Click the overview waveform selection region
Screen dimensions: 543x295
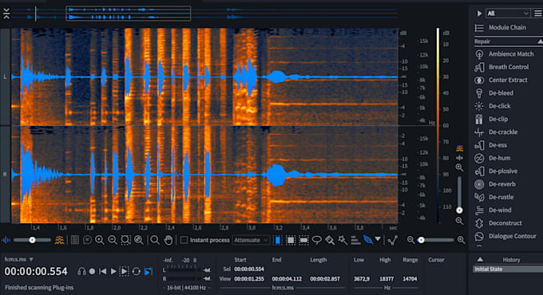click(128, 14)
